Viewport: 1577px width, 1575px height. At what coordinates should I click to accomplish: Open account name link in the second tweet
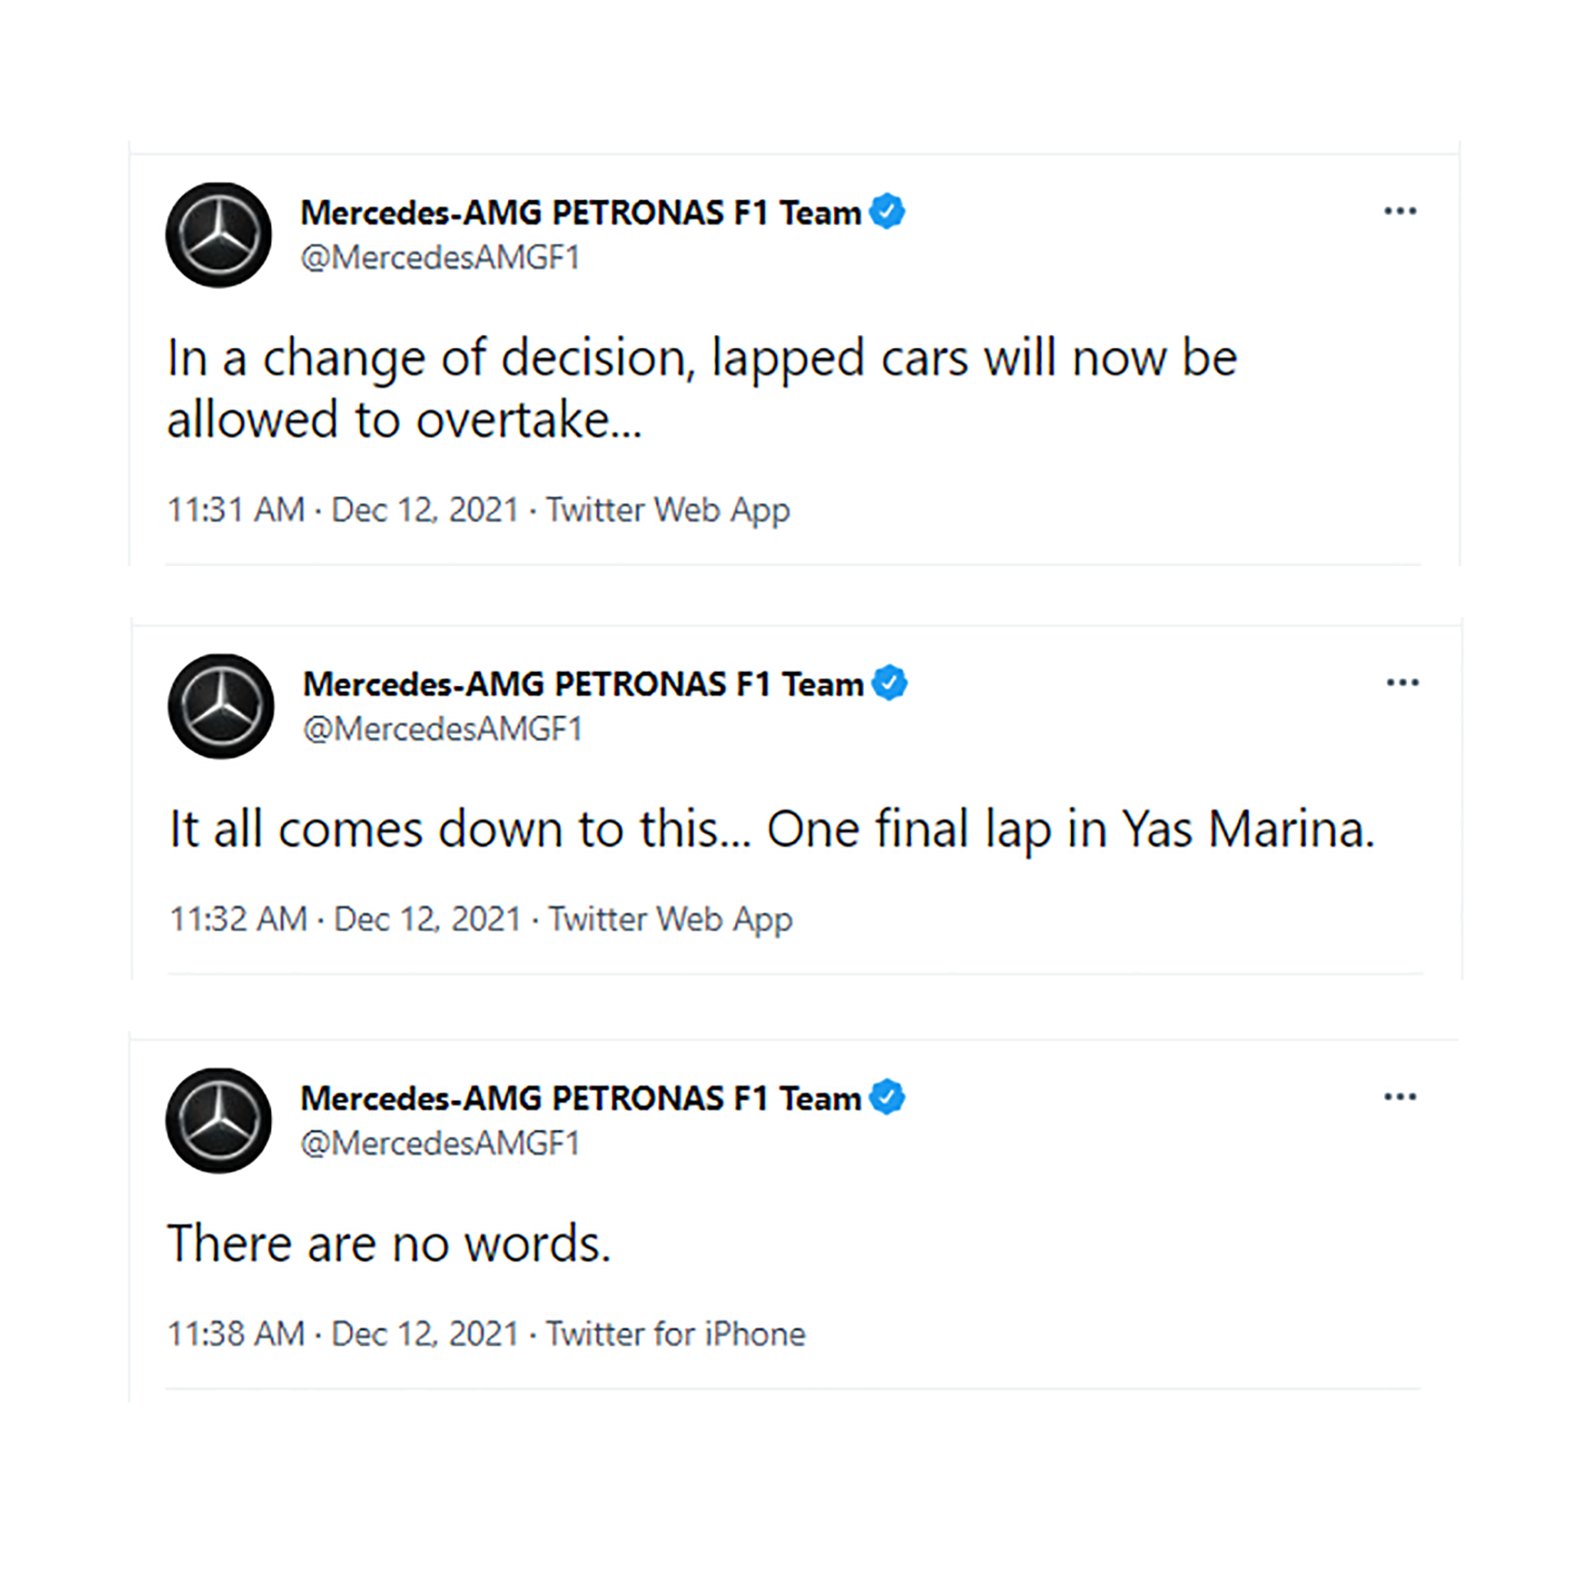point(582,684)
